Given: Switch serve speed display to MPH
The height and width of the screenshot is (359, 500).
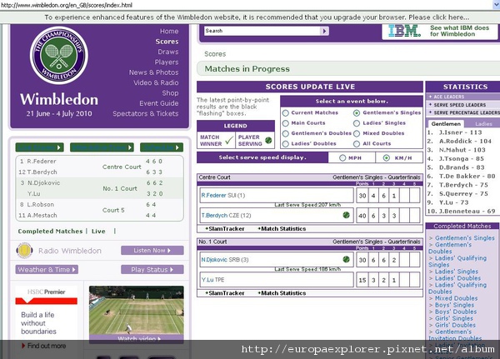Looking at the screenshot, I should 342,157.
